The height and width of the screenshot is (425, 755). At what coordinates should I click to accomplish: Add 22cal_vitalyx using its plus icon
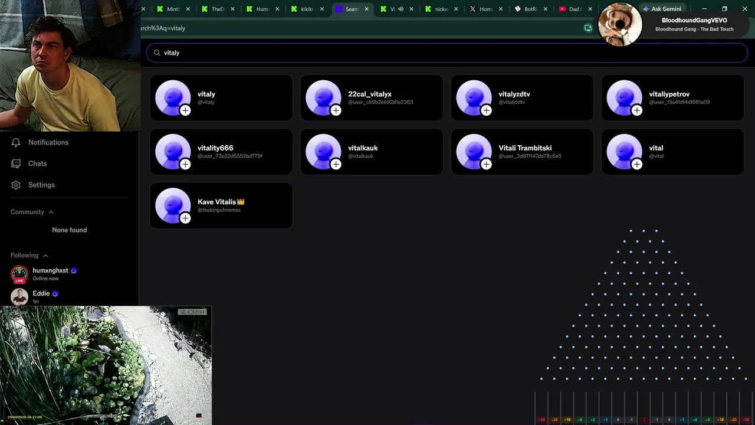pos(336,110)
